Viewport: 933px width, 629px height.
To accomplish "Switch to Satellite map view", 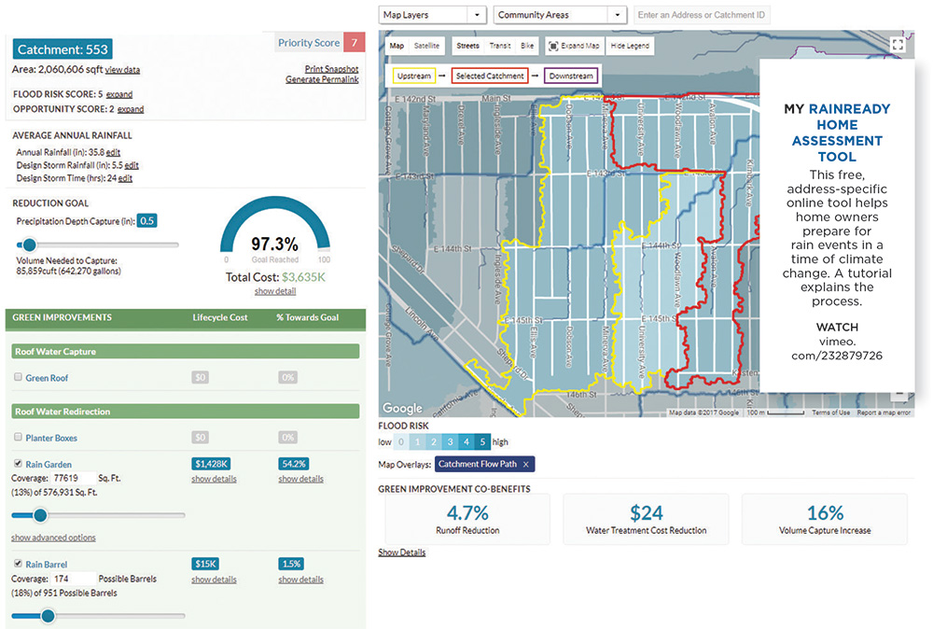I will click(426, 45).
